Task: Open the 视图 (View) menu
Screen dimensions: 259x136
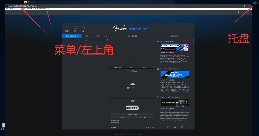Action: tap(11, 9)
